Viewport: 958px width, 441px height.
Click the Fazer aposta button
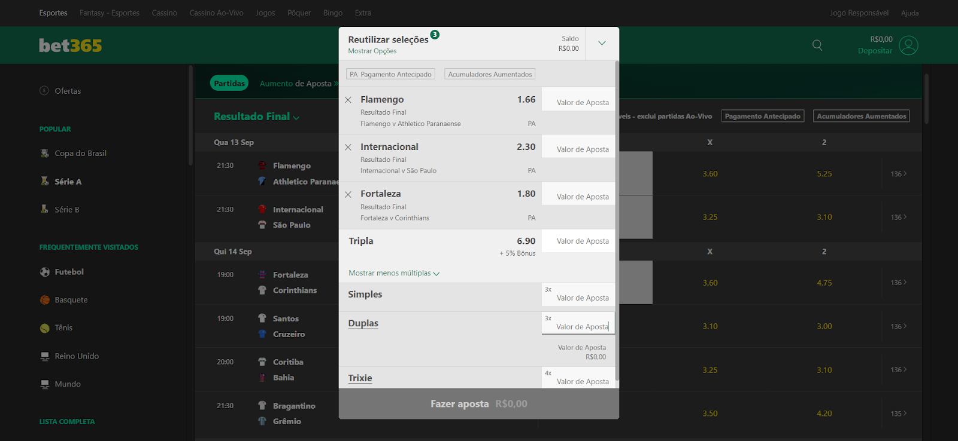point(479,404)
